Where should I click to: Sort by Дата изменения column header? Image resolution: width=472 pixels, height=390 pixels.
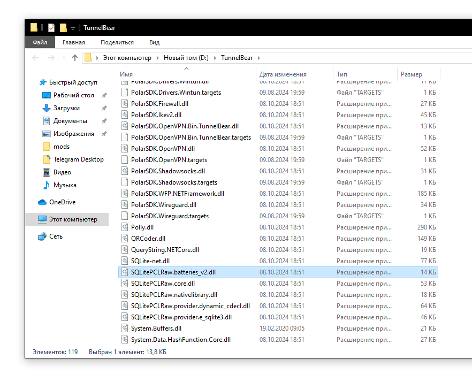coord(295,74)
